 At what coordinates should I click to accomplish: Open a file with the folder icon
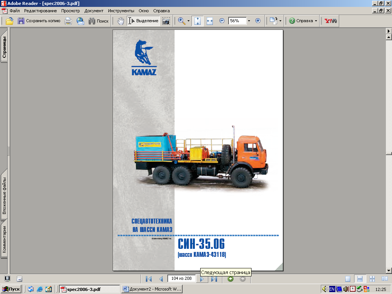(x=10, y=21)
